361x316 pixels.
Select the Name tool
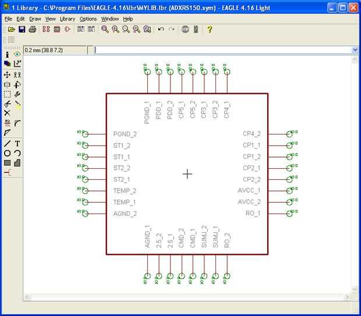click(7, 123)
